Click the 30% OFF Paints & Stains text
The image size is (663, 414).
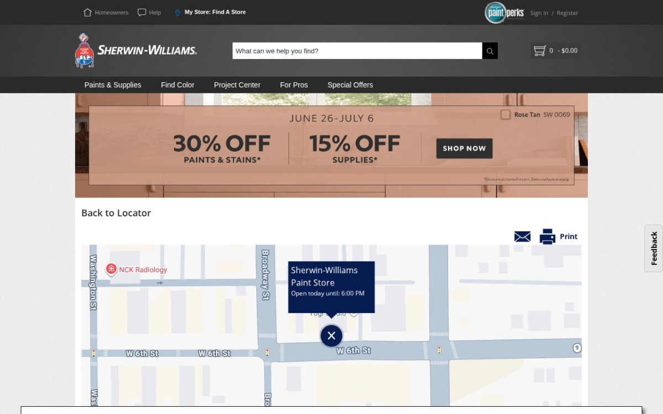(x=222, y=149)
